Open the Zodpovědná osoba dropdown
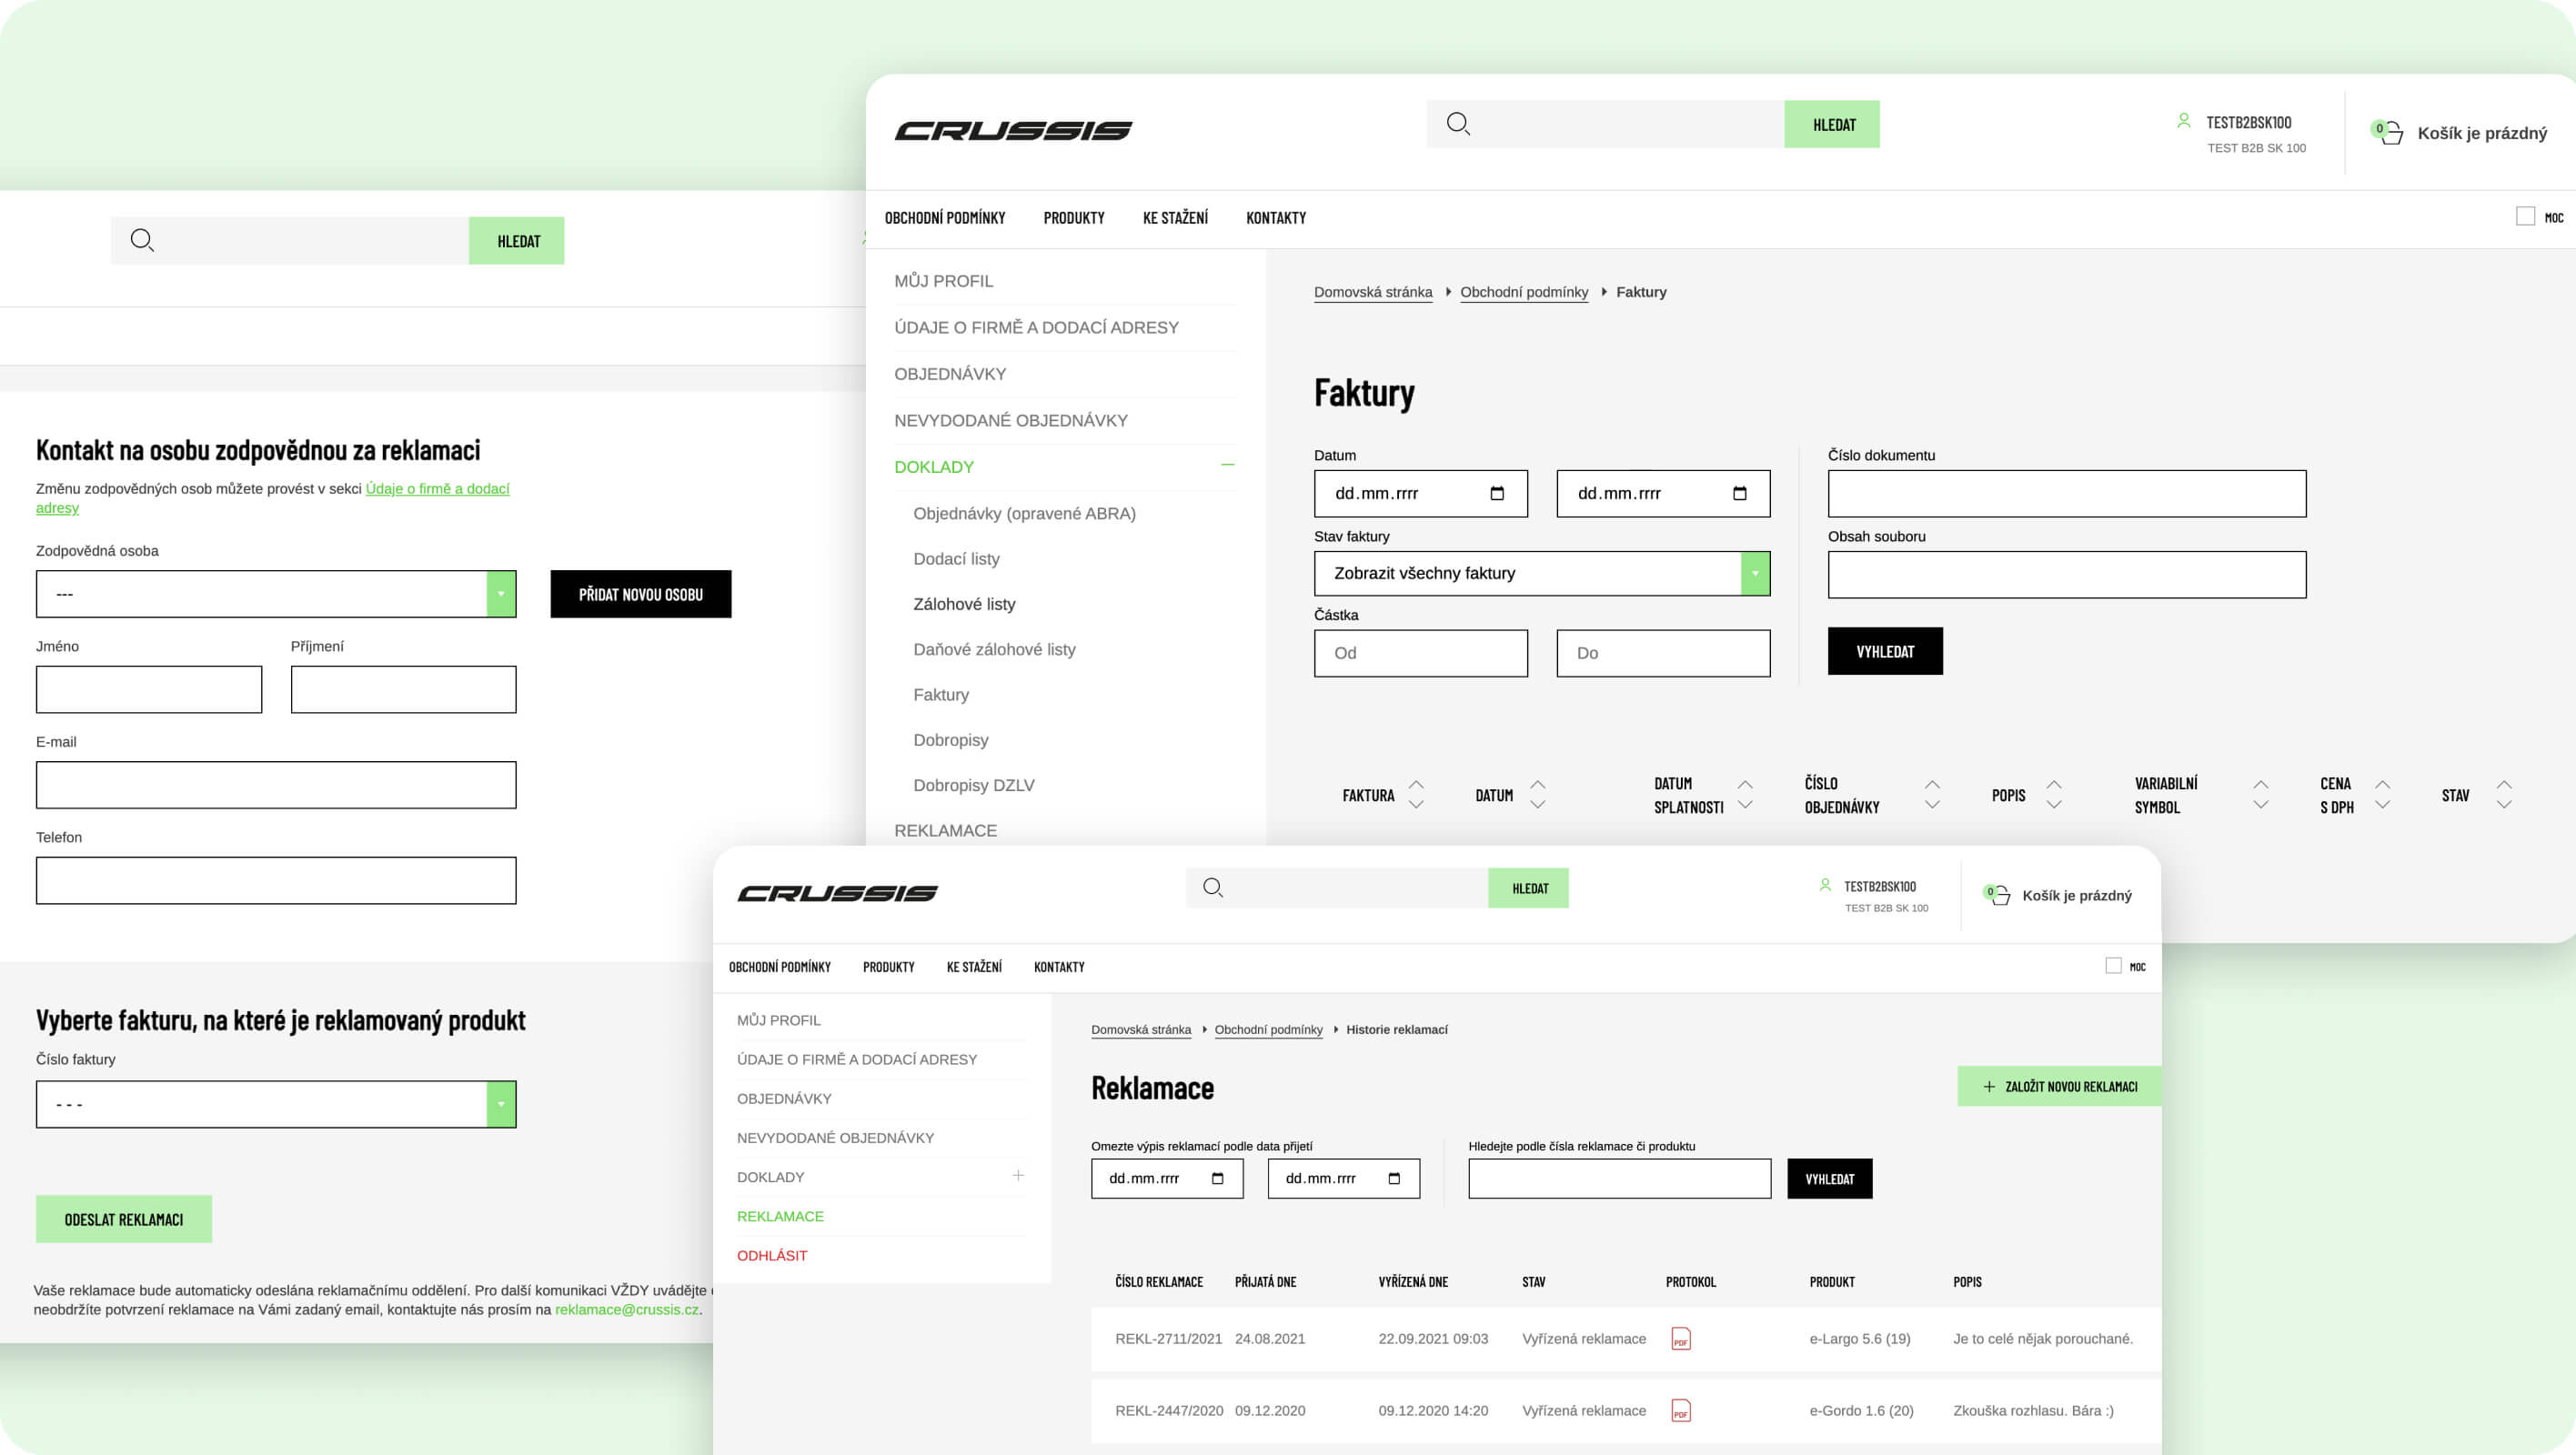The image size is (2576, 1455). tap(501, 594)
